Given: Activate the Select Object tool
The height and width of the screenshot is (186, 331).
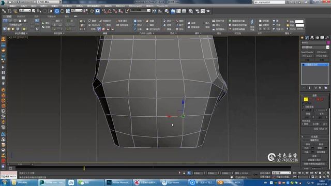Looking at the screenshot, I should tap(34, 11).
